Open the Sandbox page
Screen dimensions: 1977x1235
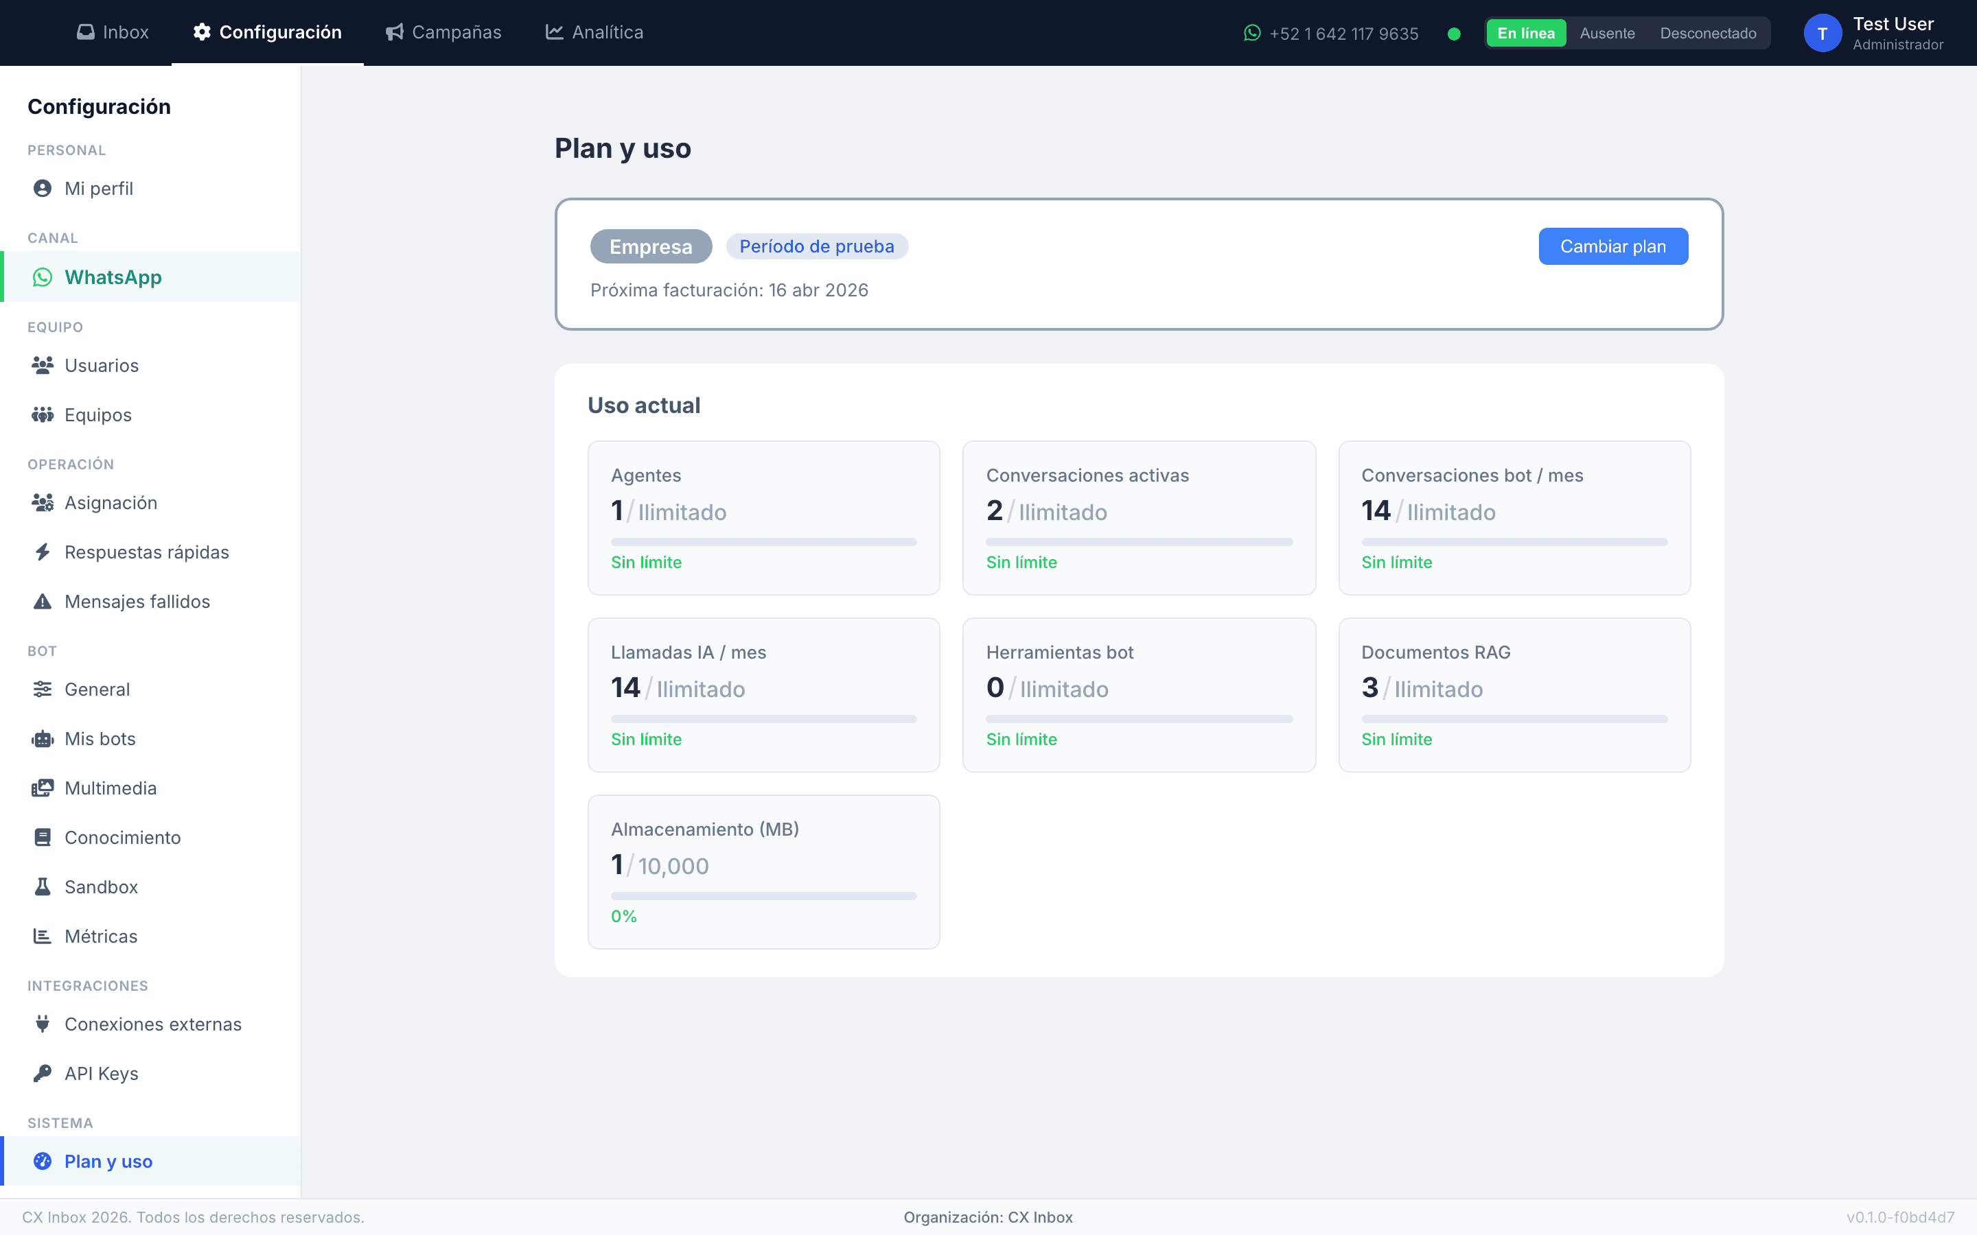pos(150,887)
